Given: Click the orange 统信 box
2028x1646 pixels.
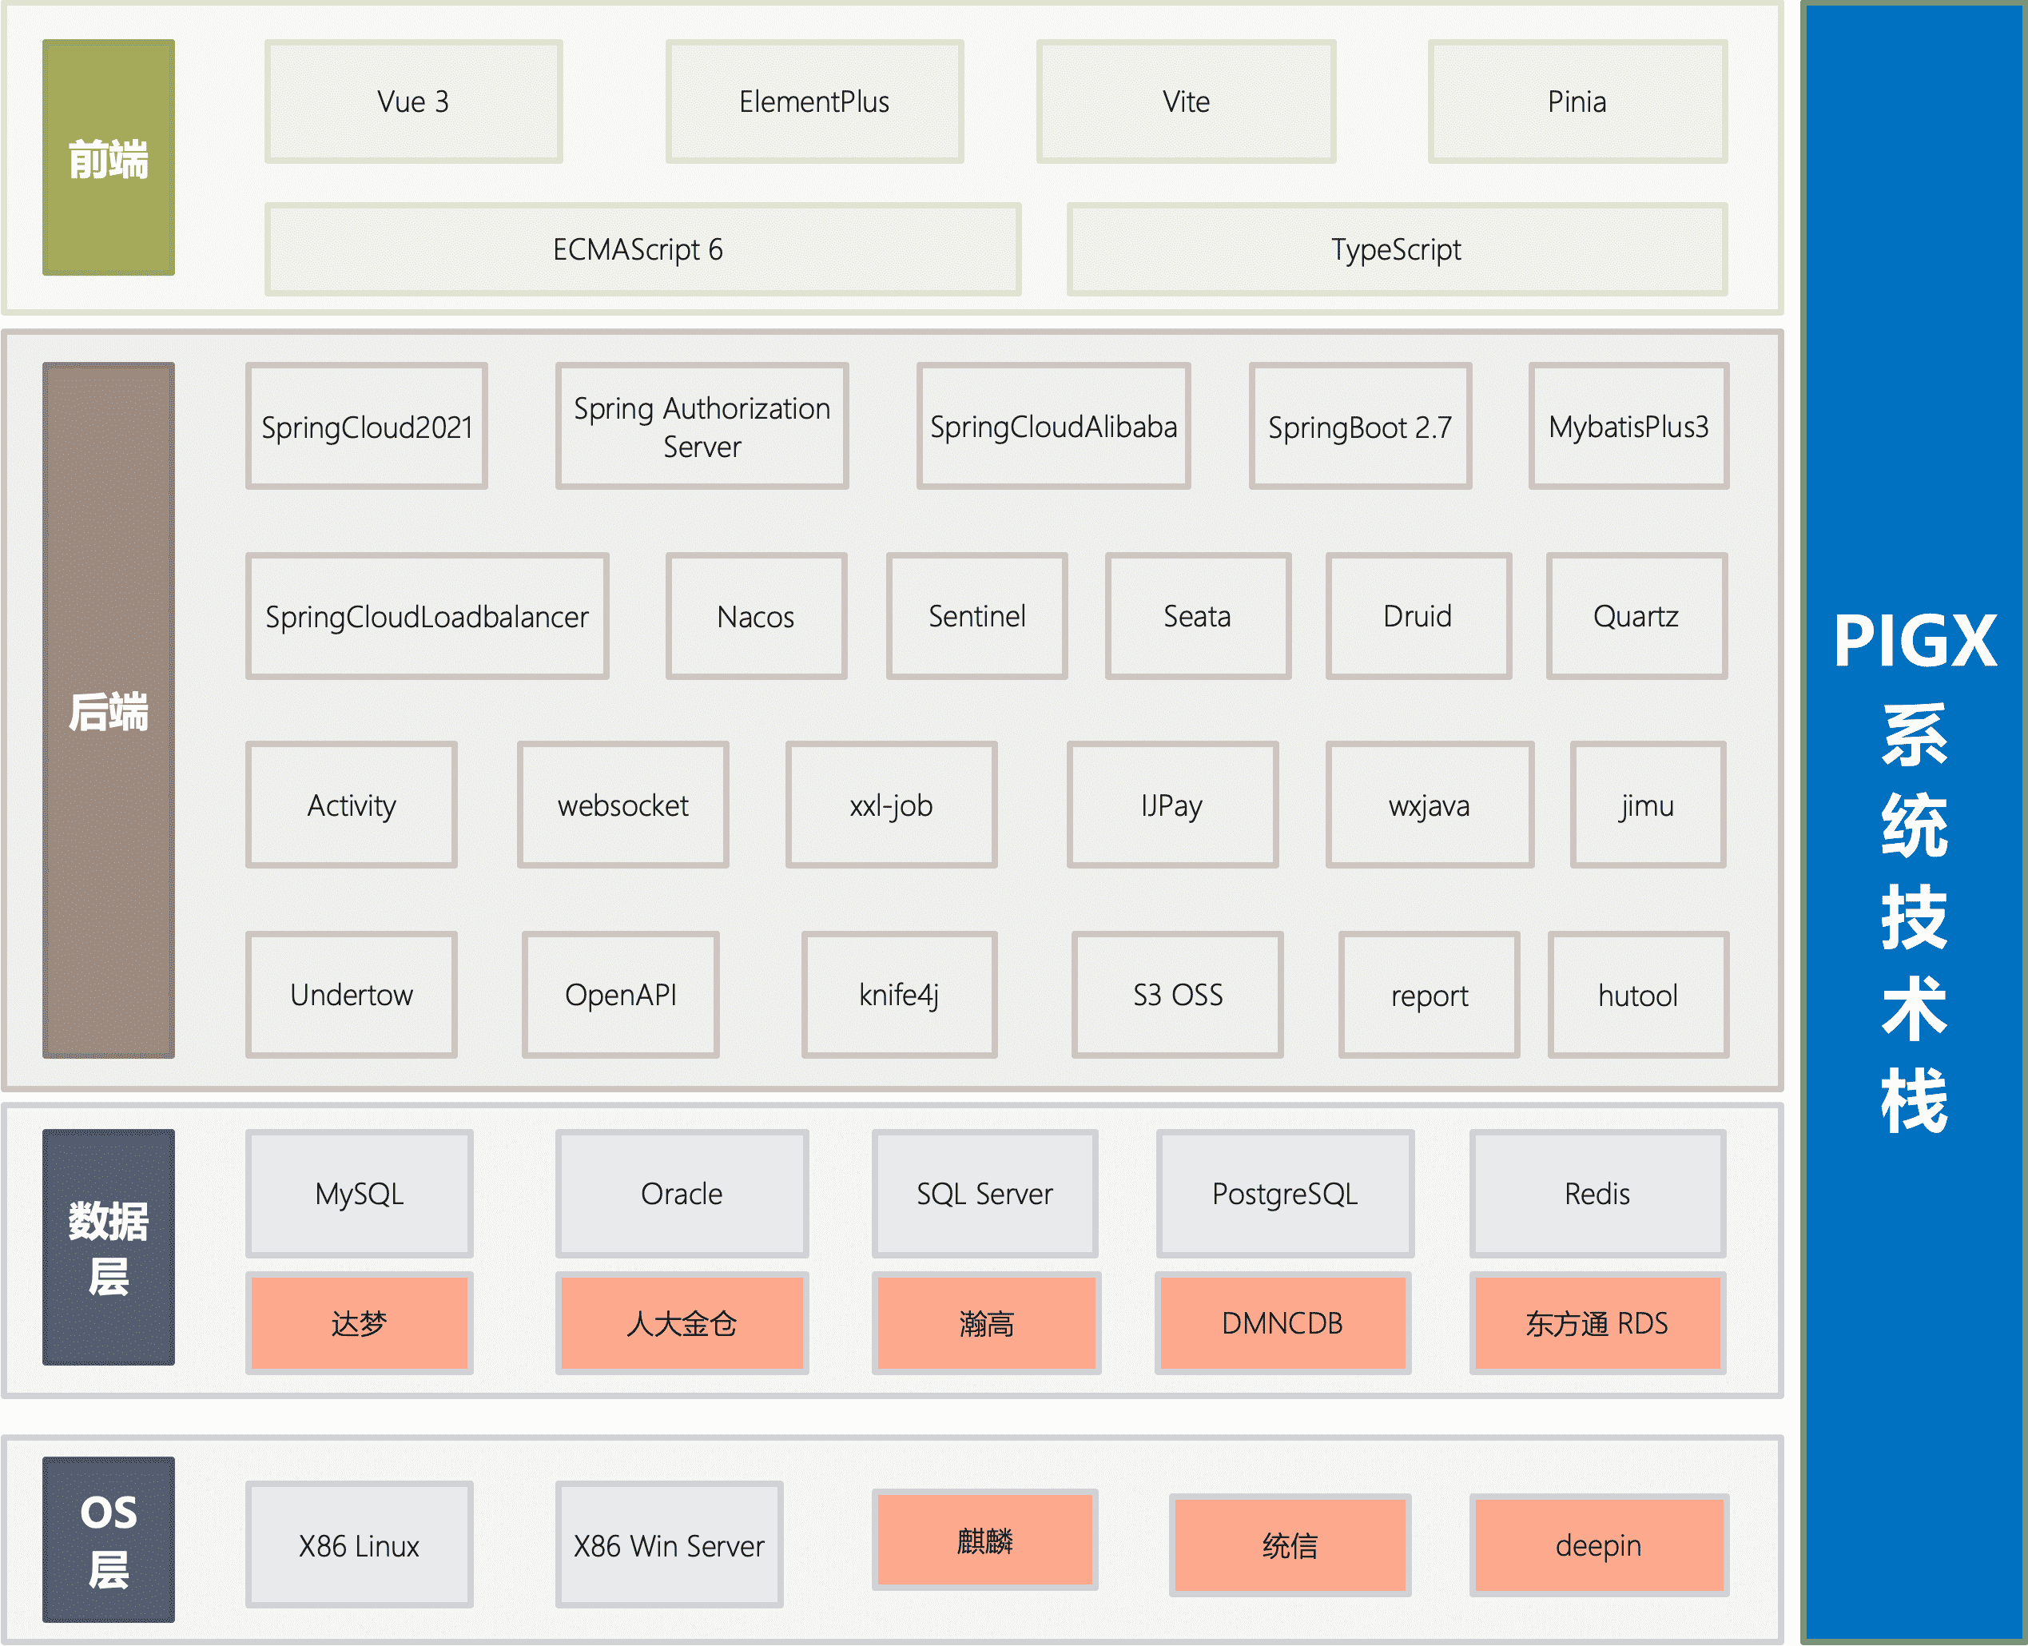Looking at the screenshot, I should click(x=1290, y=1545).
